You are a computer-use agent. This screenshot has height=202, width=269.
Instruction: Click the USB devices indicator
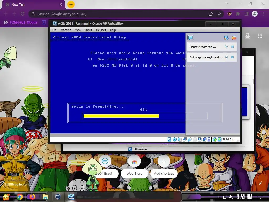(x=190, y=139)
